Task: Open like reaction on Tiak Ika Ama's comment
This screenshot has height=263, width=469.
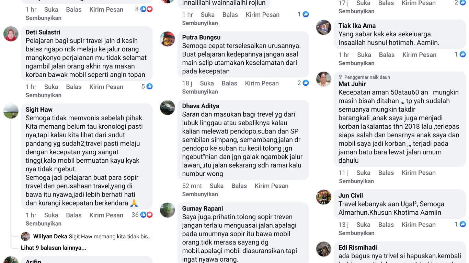Action: (463, 54)
